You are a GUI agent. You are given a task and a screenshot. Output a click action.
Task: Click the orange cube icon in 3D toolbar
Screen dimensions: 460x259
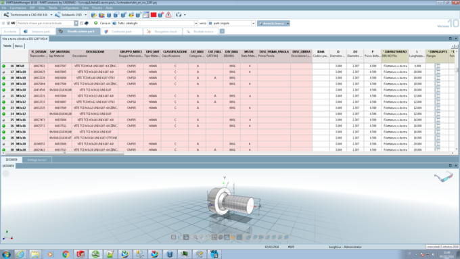[233, 237]
